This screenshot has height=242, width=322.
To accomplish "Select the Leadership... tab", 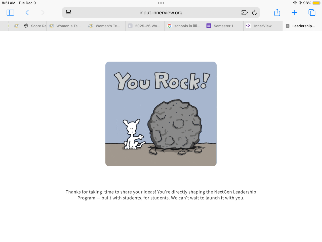I will [302, 26].
